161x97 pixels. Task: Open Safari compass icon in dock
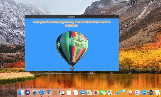point(41,92)
